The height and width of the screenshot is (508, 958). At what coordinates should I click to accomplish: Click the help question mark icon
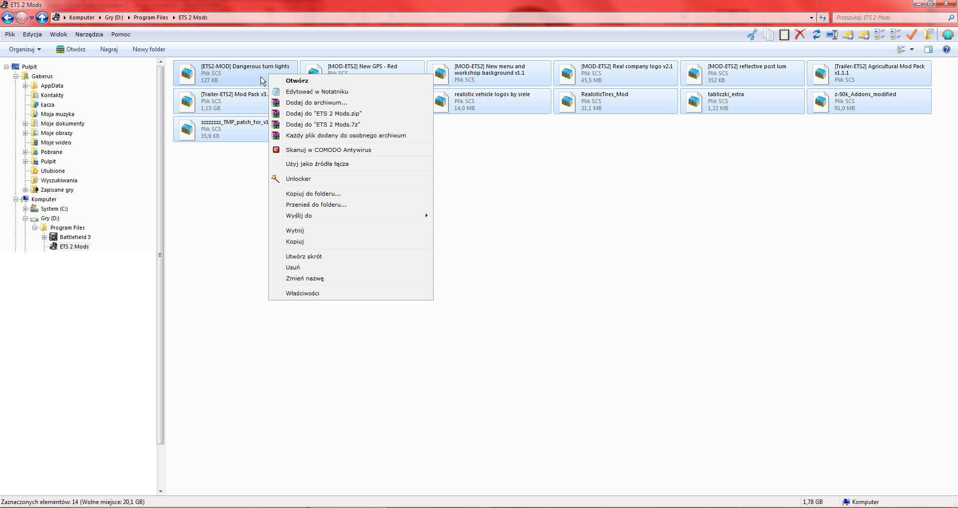(x=947, y=49)
